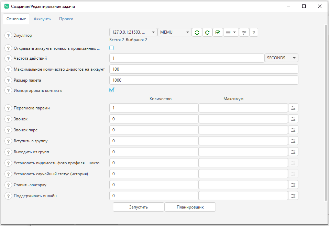Show help for Размер пакета
The height and width of the screenshot is (226, 329).
tap(8, 80)
